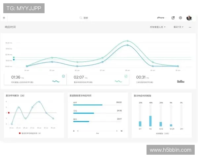Image resolution: width=198 pixels, height=158 pixels.
Task: Expand the 所有客服人员 dropdown
Action: click(x=158, y=27)
